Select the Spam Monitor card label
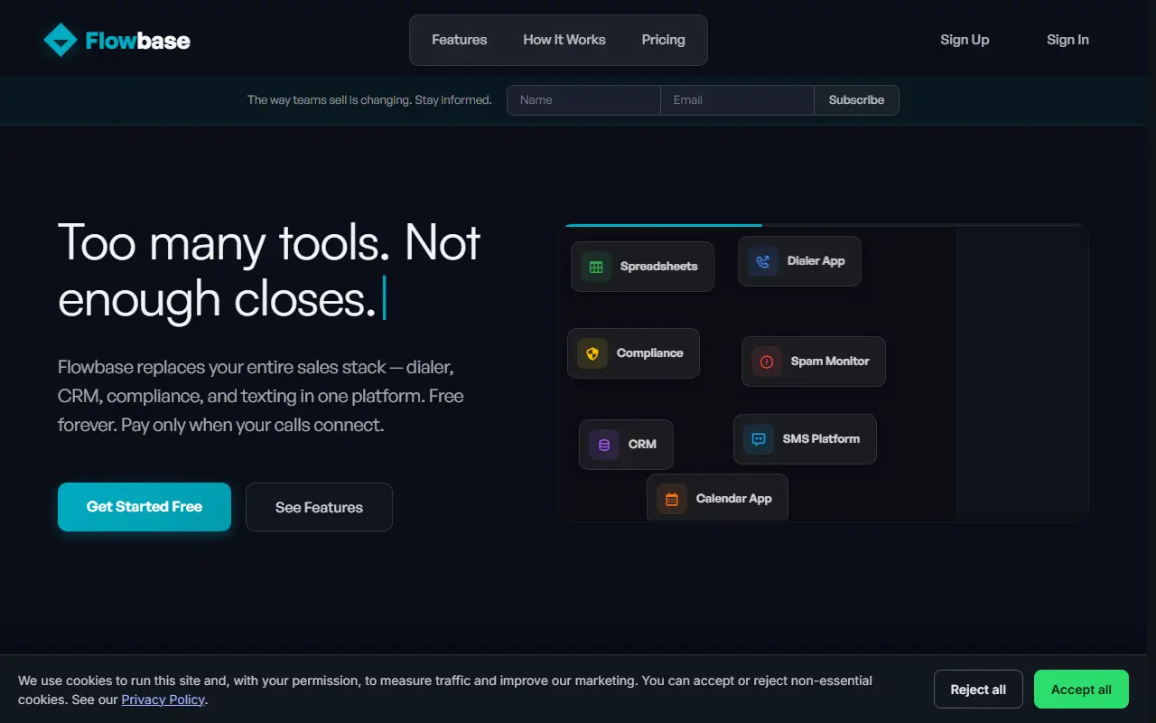 [830, 361]
